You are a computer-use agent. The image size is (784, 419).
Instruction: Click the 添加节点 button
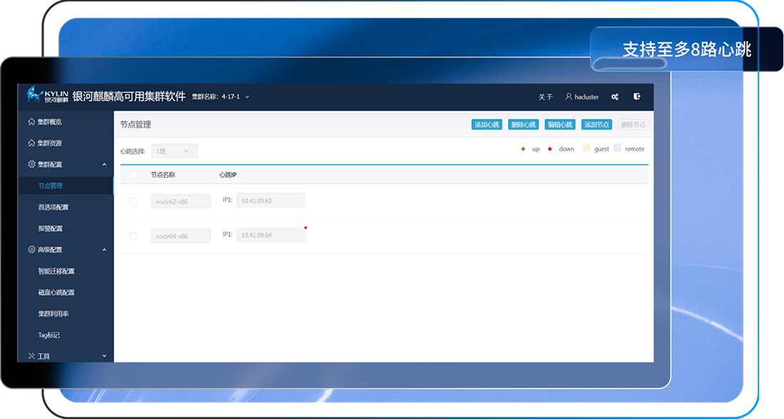(x=597, y=125)
